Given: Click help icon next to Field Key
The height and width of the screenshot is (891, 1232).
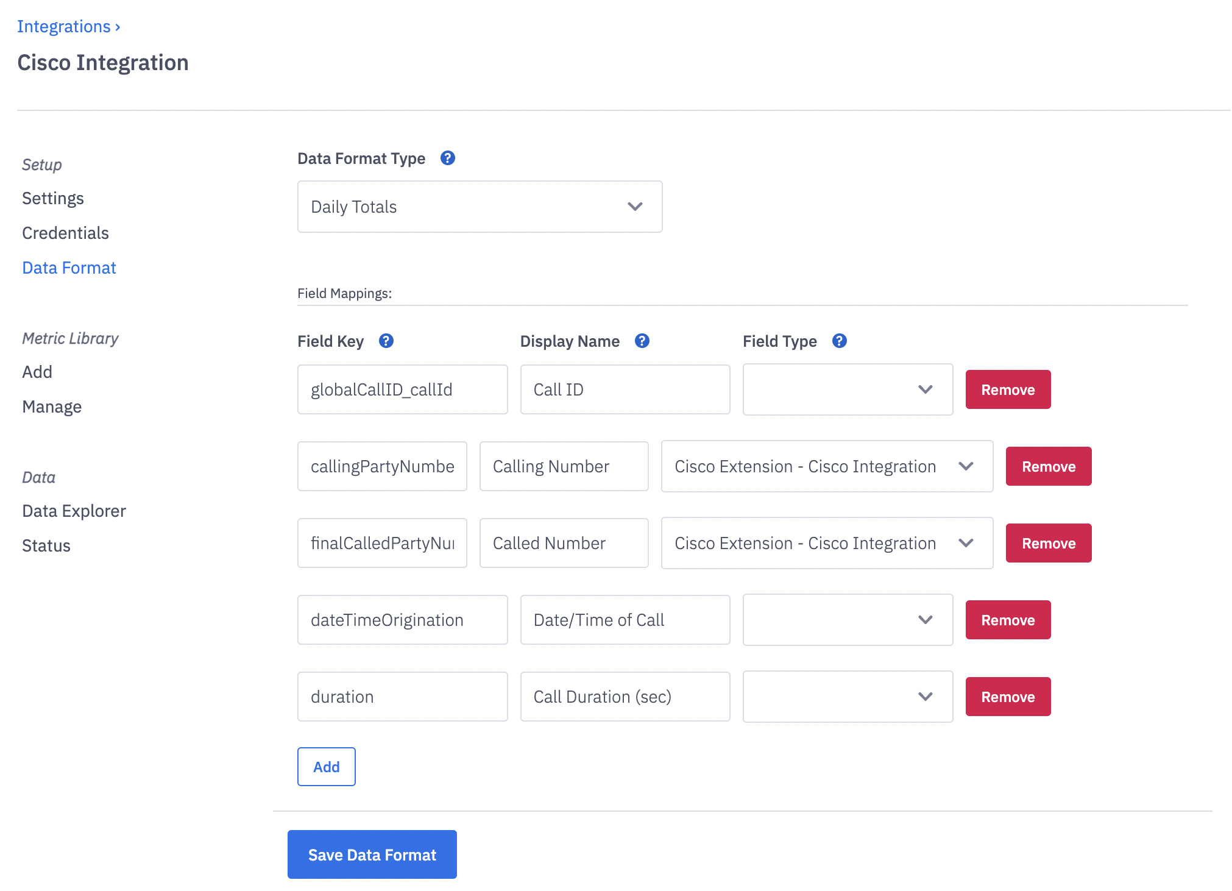Looking at the screenshot, I should click(386, 341).
